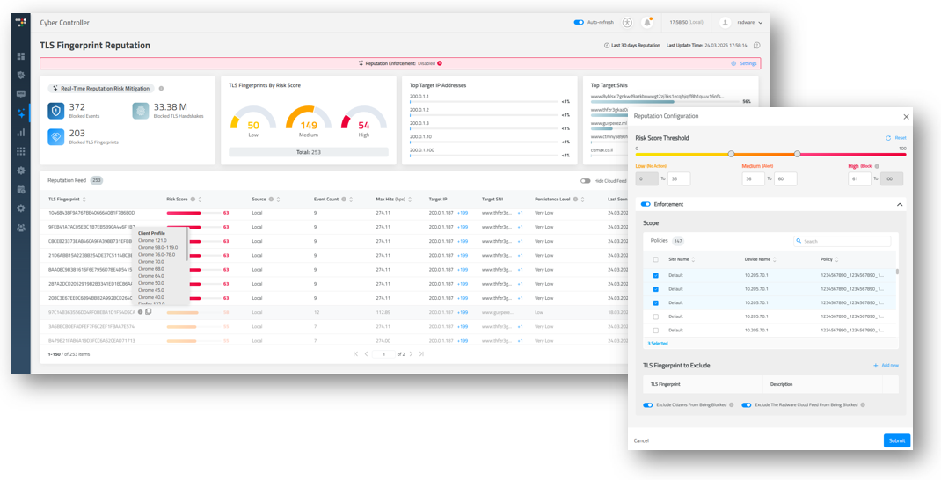The height and width of the screenshot is (480, 941).
Task: Click the Reset threshold refresh icon
Action: click(888, 138)
